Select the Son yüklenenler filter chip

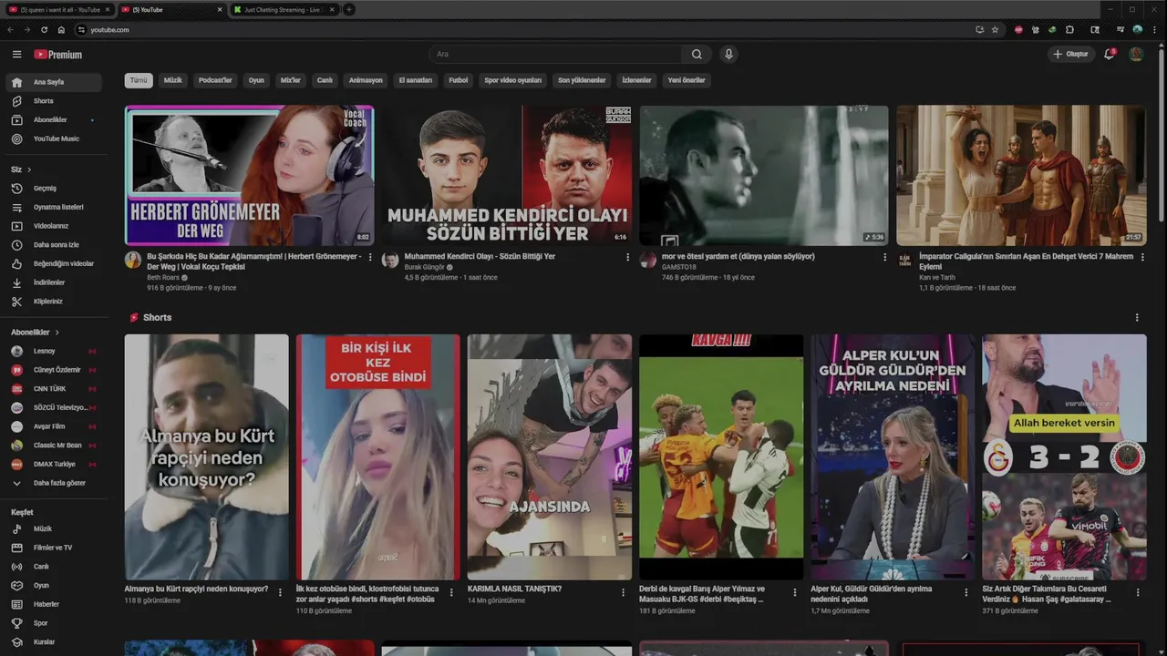[x=582, y=80]
